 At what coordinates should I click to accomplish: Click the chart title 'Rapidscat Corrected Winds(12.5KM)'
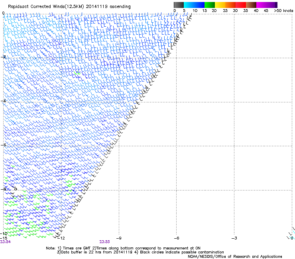coord(46,7)
